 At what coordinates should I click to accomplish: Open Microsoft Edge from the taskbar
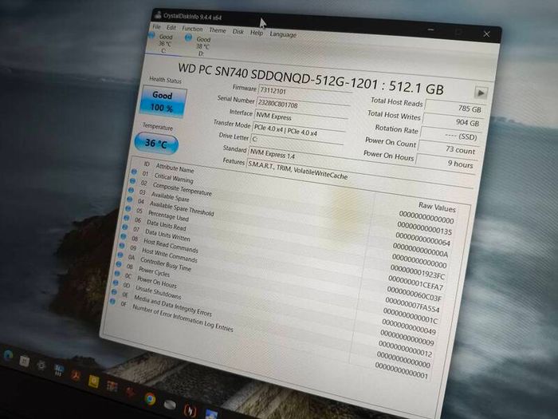8,354
